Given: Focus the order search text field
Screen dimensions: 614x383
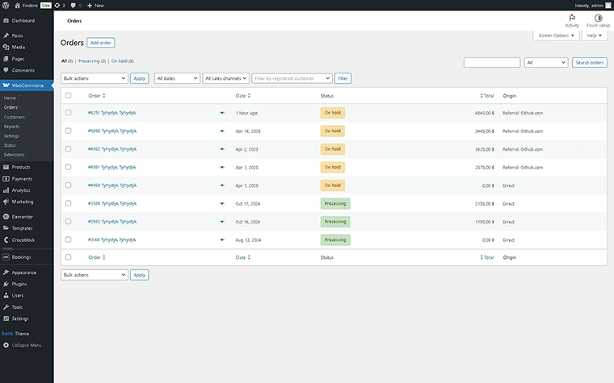Looking at the screenshot, I should click(x=492, y=63).
